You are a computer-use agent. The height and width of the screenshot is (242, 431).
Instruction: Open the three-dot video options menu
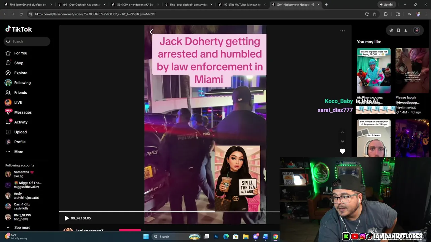tap(342, 31)
